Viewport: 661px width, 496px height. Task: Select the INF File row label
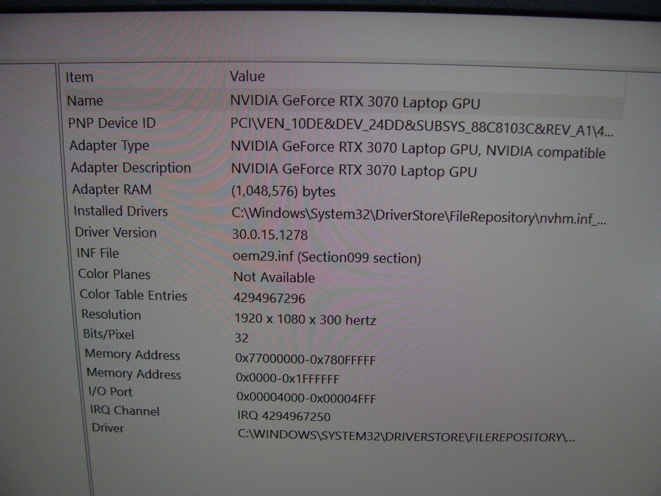click(98, 253)
